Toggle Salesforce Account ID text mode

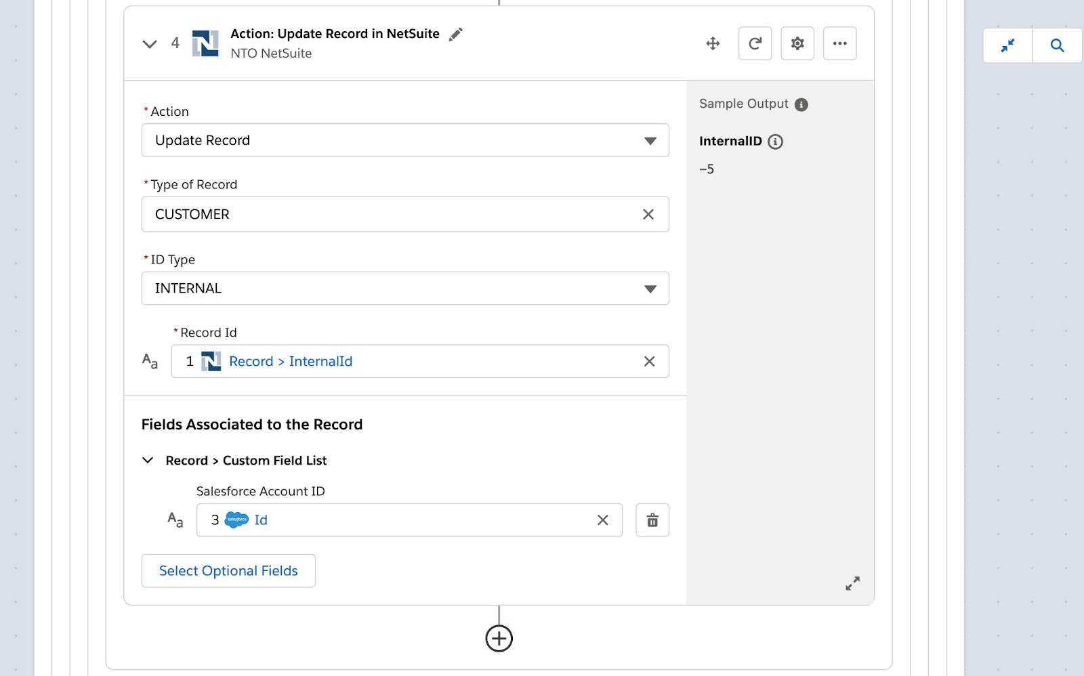(x=175, y=520)
